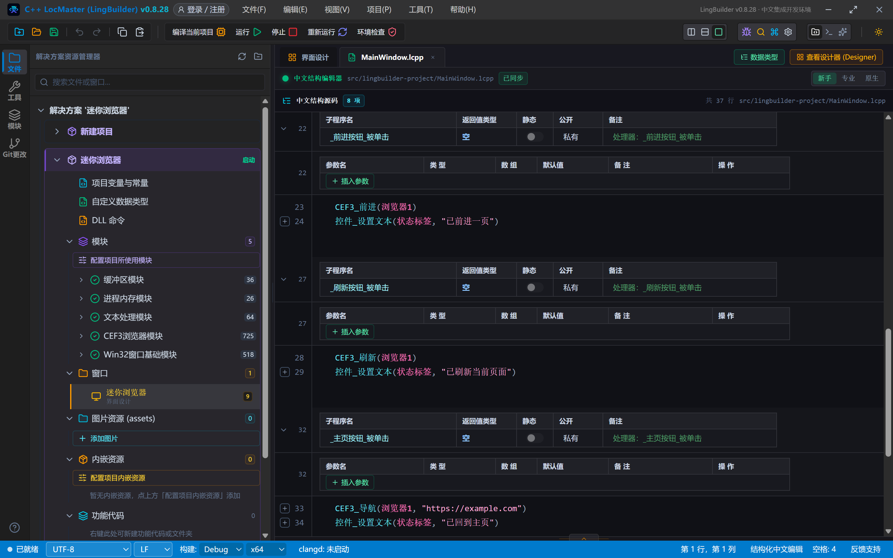893x558 pixels.
Task: Switch to the 界面设计 tab
Action: point(308,57)
